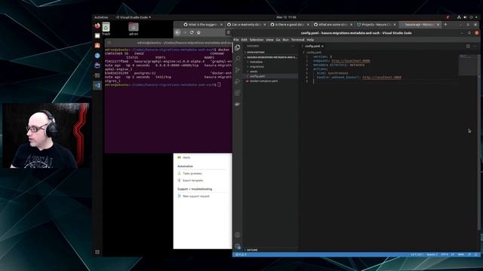This screenshot has width=483, height=271.
Task: Open the Selection menu in VS Code
Action: 257,40
